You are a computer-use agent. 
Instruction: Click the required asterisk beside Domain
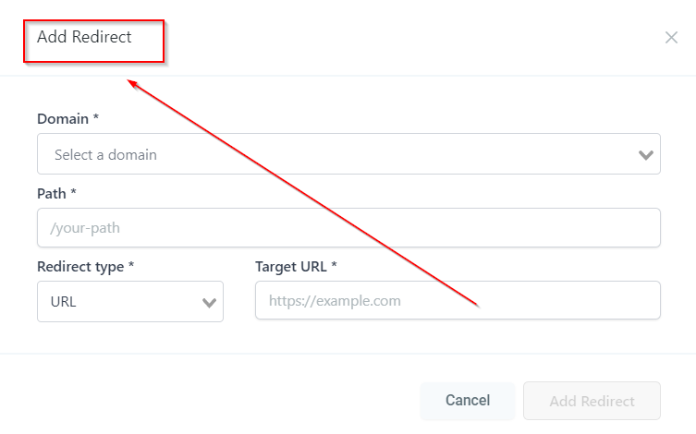coord(96,118)
